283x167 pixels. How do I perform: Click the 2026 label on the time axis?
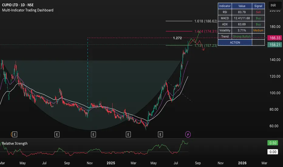point(242,163)
